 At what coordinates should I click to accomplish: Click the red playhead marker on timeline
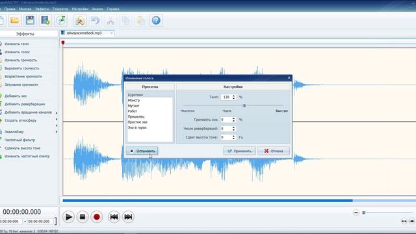[x=63, y=43]
